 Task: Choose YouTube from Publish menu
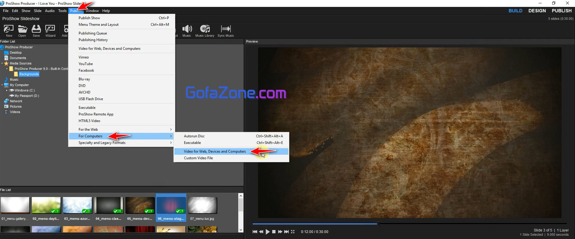tap(86, 64)
